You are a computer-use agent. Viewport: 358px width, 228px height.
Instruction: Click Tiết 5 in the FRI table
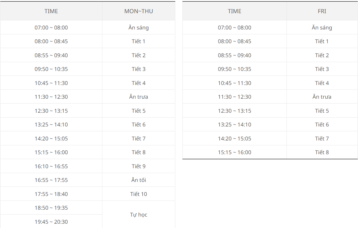point(322,111)
